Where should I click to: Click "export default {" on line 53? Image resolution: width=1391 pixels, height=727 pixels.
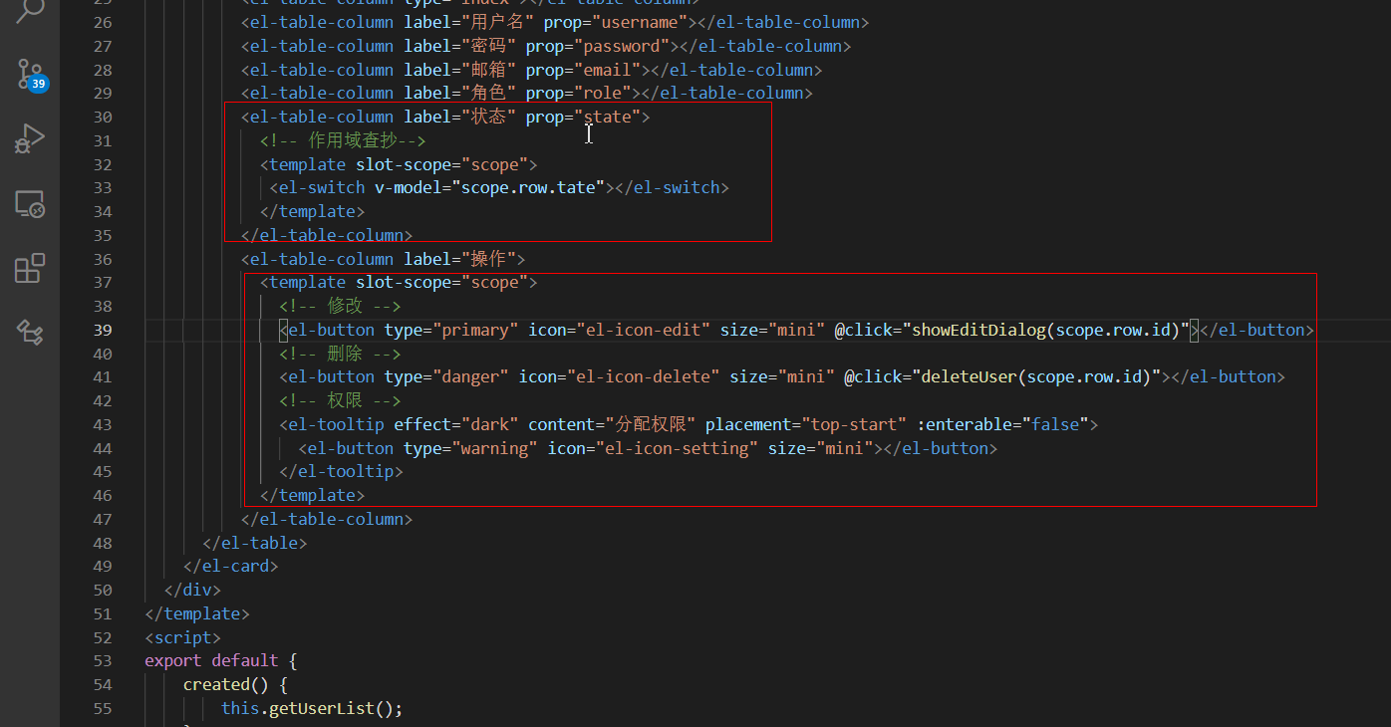221,660
